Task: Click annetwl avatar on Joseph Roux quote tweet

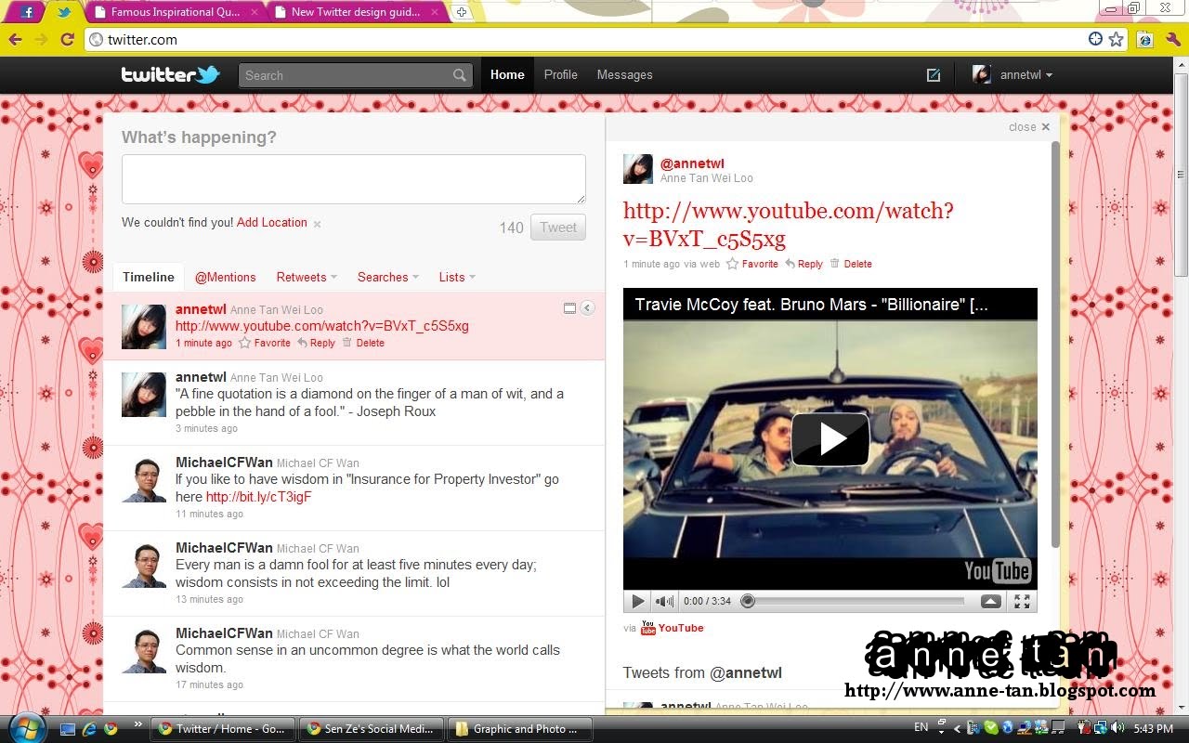Action: coord(144,395)
